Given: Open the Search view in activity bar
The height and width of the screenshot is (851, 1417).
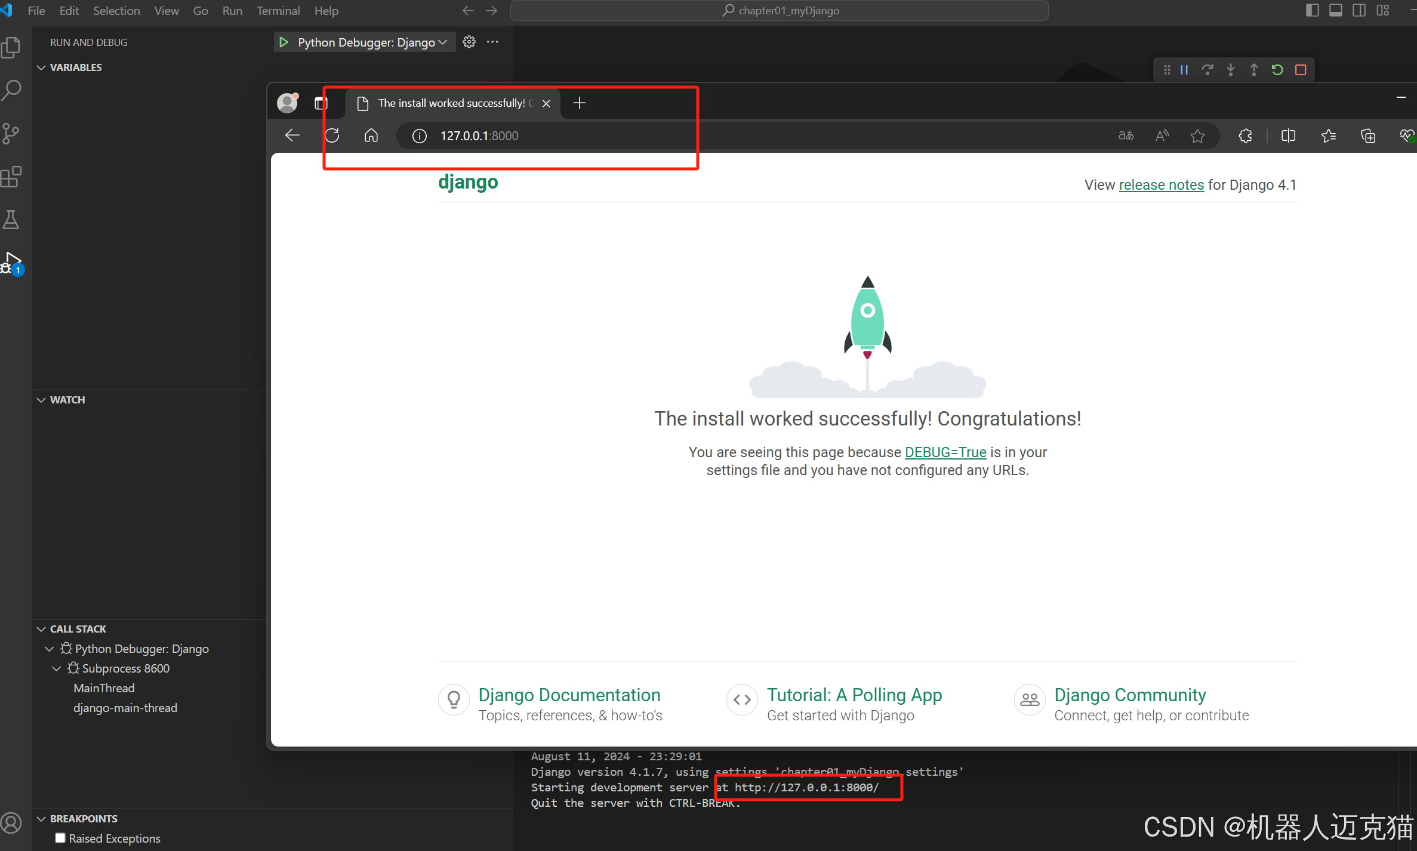Looking at the screenshot, I should pyautogui.click(x=11, y=91).
